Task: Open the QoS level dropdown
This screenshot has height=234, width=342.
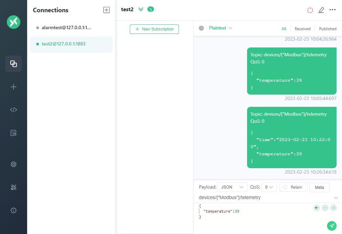Action: (269, 187)
